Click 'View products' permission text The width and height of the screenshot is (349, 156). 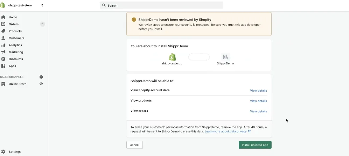coord(141,100)
